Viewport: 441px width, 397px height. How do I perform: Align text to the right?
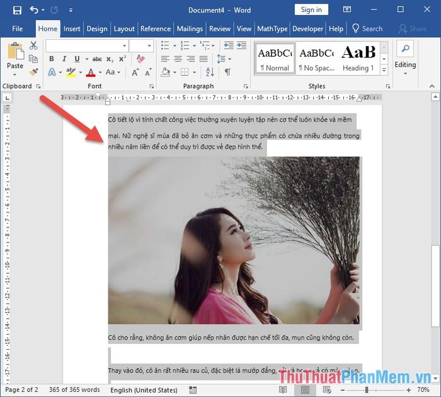click(x=191, y=59)
